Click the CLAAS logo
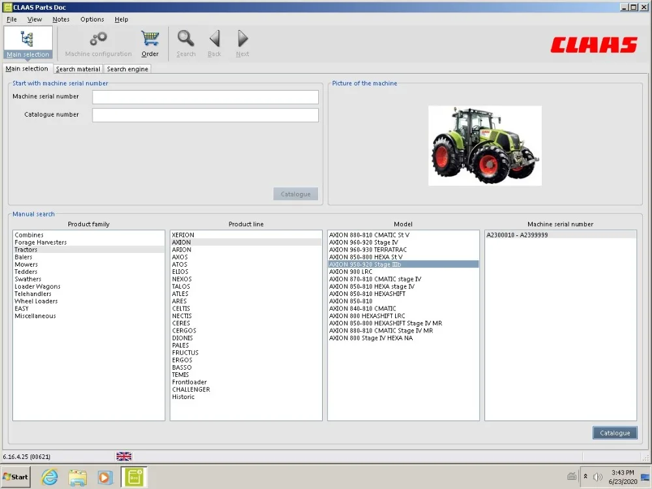The image size is (652, 489). (594, 45)
